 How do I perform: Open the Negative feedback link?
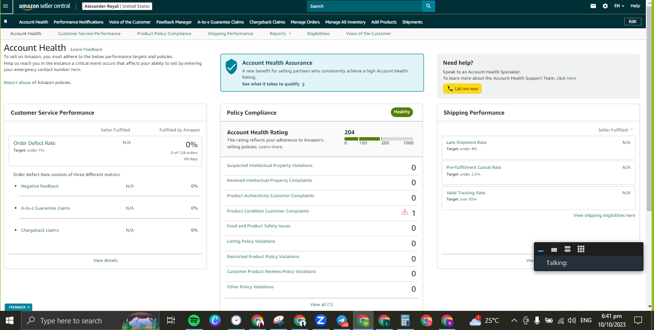click(40, 186)
